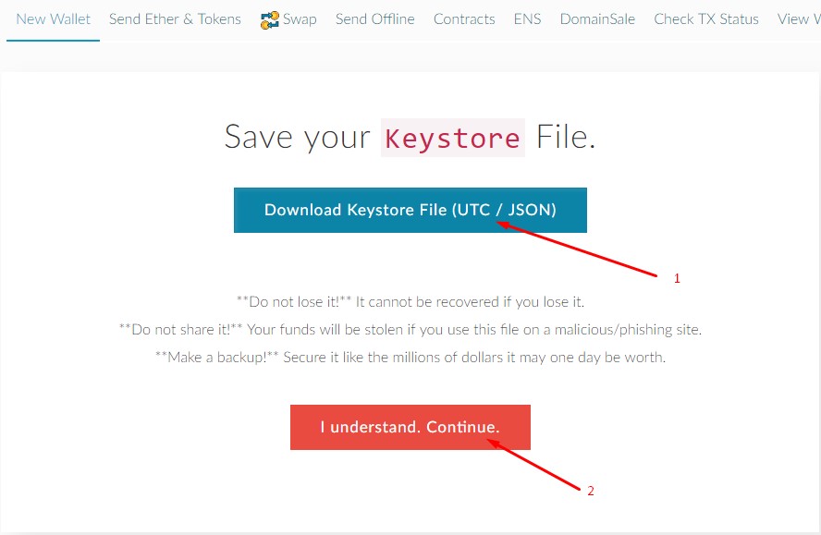This screenshot has width=821, height=535.
Task: Switch to Send Ether & Tokens tab
Action: (175, 18)
